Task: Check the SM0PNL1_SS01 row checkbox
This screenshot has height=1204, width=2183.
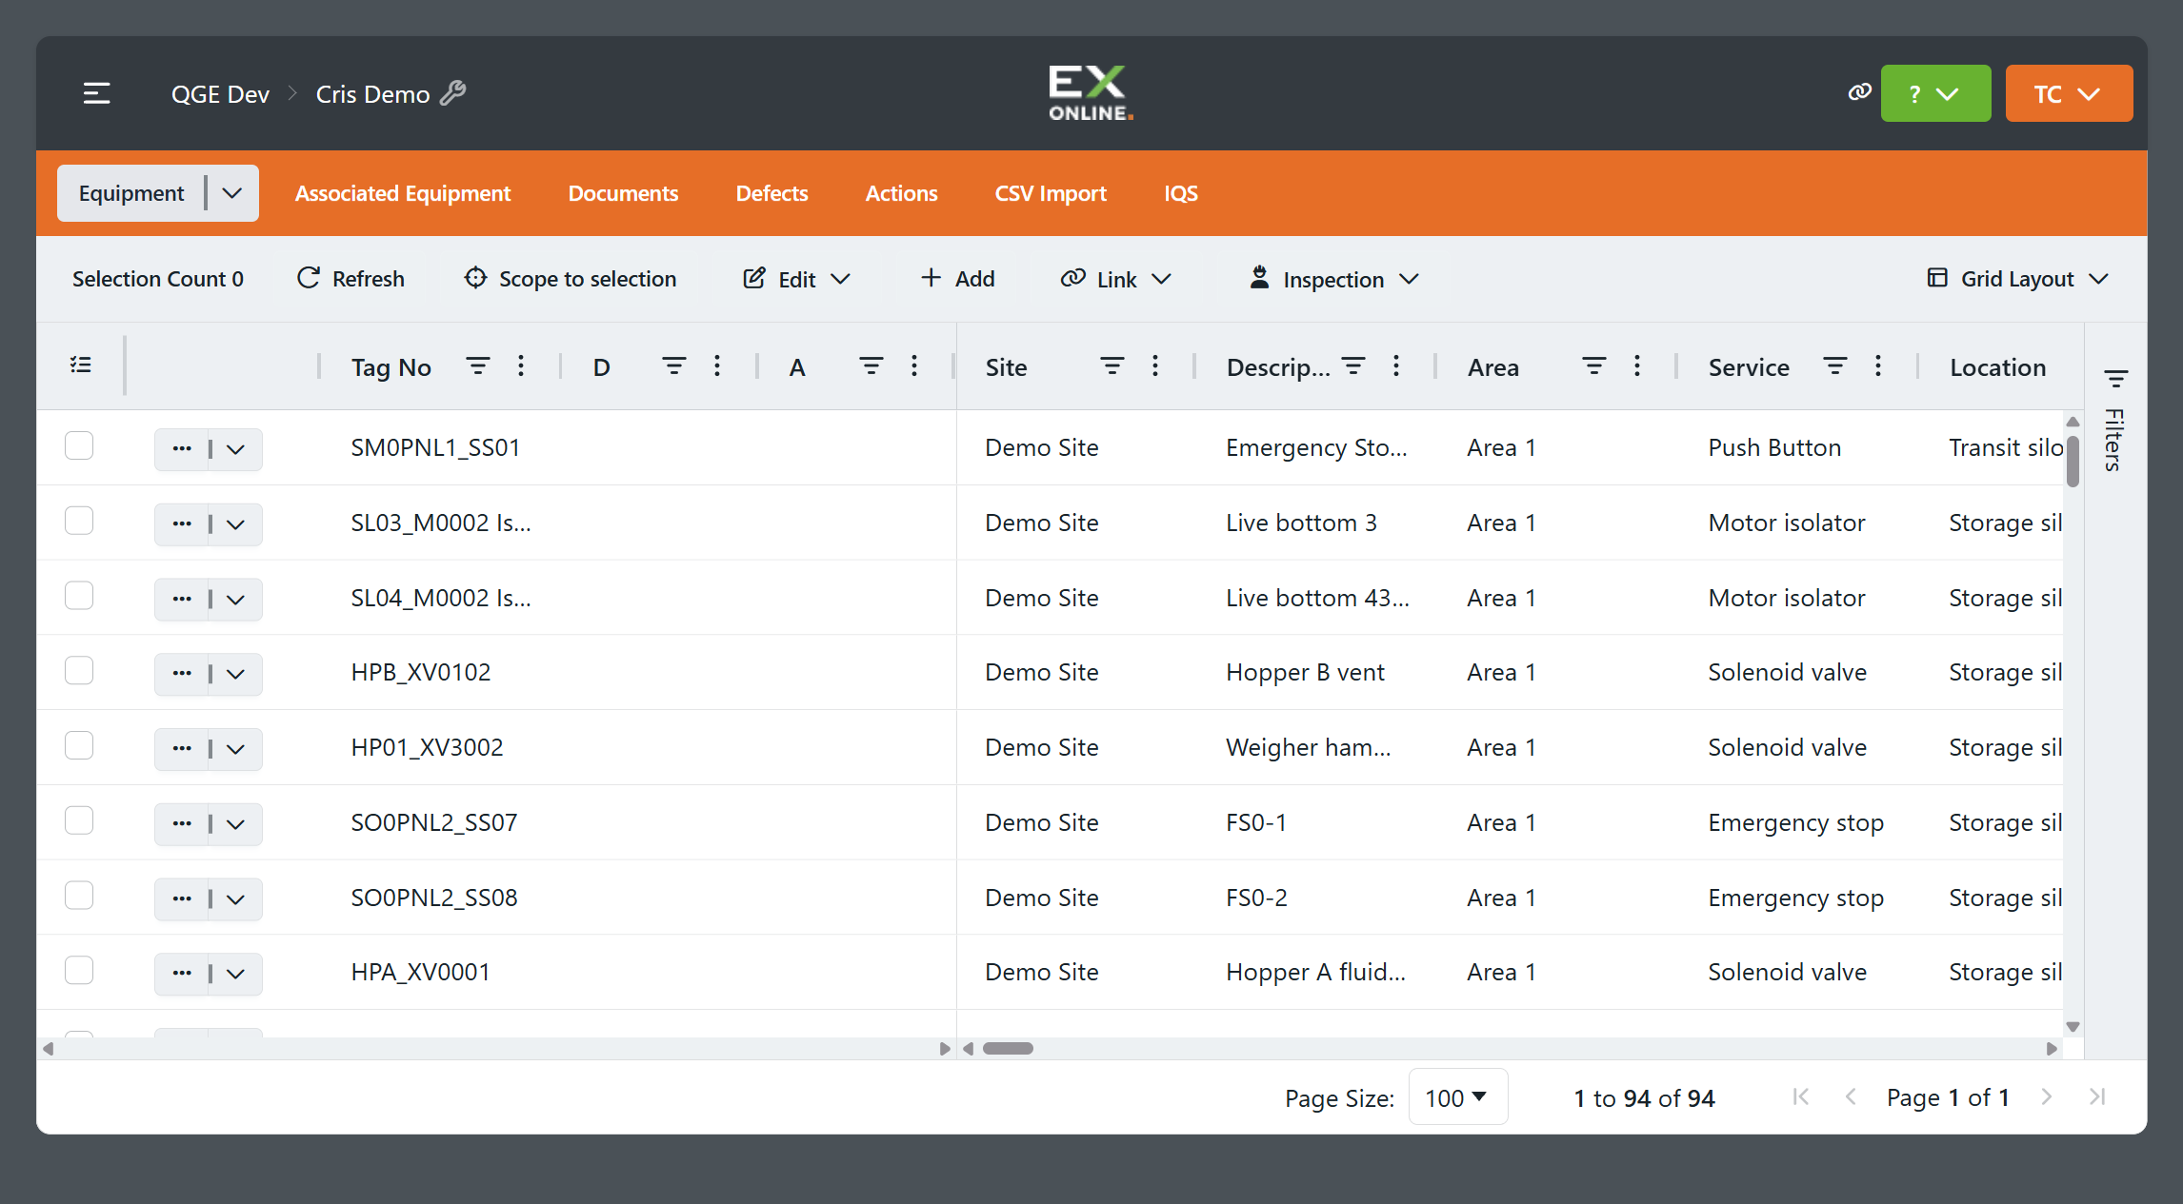Action: pyautogui.click(x=79, y=445)
